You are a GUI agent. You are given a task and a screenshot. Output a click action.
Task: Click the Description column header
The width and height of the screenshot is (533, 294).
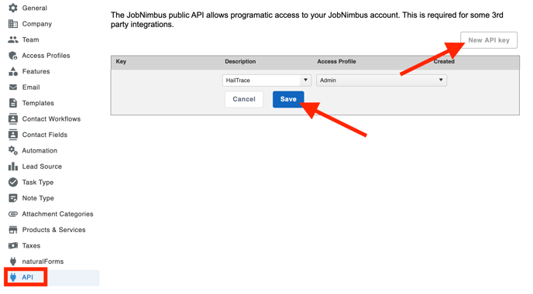click(x=240, y=61)
